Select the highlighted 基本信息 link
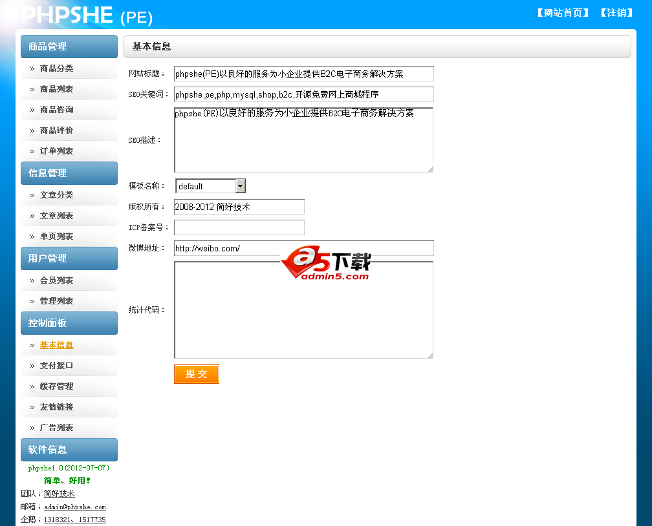The image size is (652, 526). 56,345
